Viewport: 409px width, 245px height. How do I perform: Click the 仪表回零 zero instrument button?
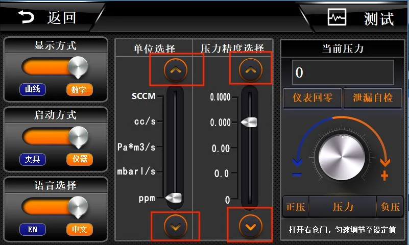point(312,98)
